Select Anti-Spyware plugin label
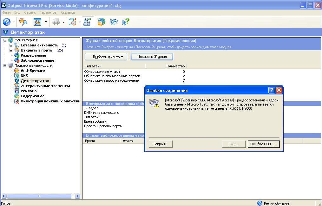 pos(33,71)
